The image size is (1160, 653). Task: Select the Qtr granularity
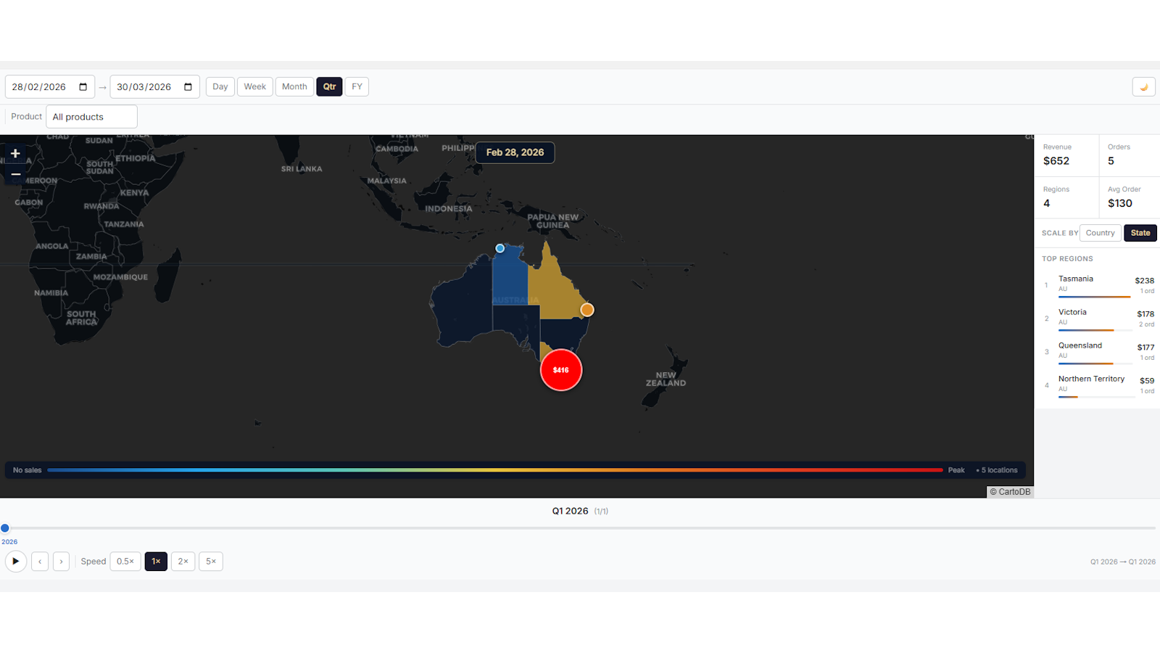[x=329, y=87]
